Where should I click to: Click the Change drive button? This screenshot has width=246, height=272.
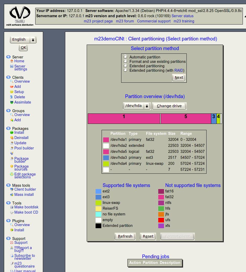pyautogui.click(x=169, y=106)
